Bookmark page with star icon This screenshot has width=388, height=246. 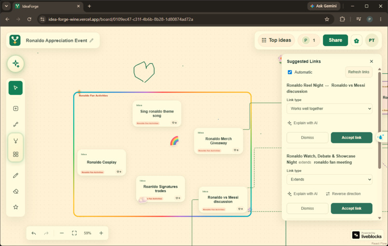point(327,19)
